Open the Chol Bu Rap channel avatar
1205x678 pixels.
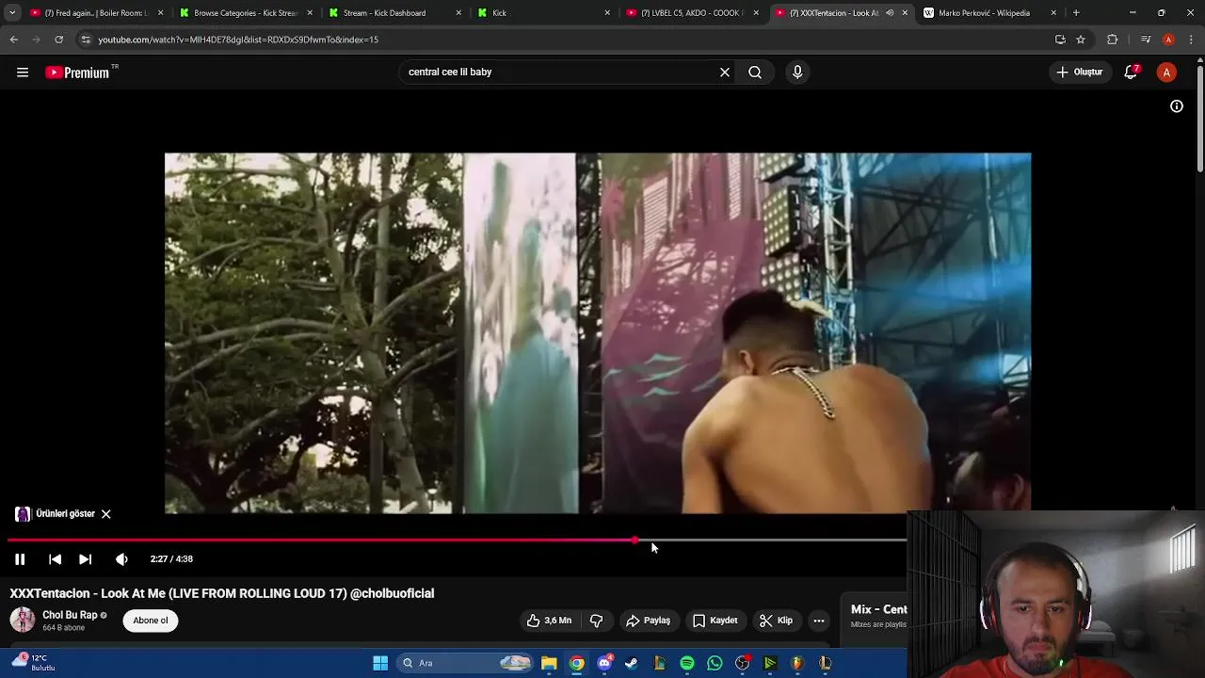pyautogui.click(x=23, y=620)
